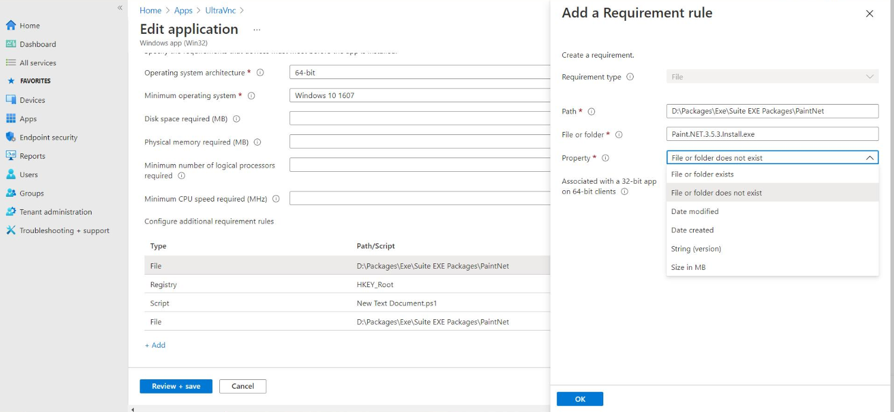
Task: Open Groups from the sidebar
Action: point(31,193)
